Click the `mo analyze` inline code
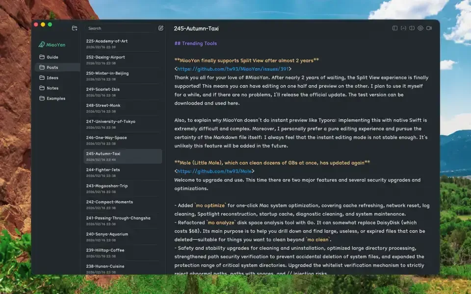 point(221,222)
